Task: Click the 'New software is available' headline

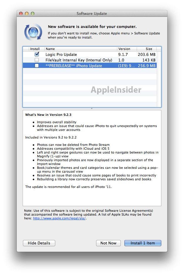Action: pos(92,27)
